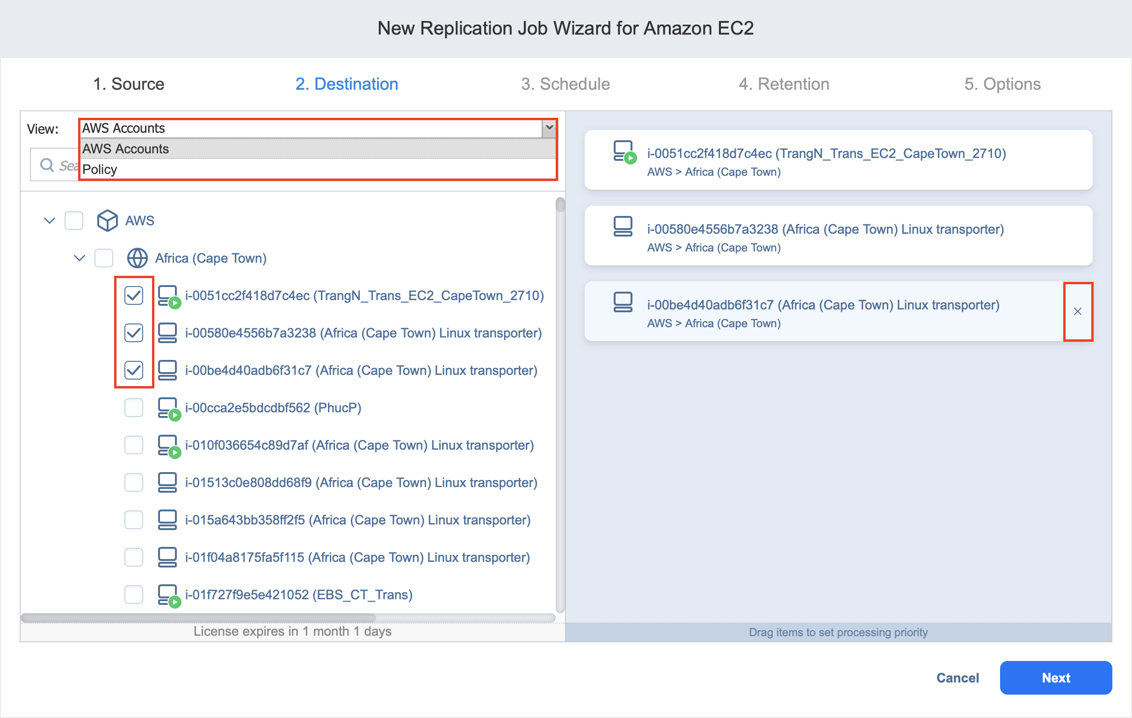Click the running instance icon for PhucP
1132x718 pixels.
point(168,408)
